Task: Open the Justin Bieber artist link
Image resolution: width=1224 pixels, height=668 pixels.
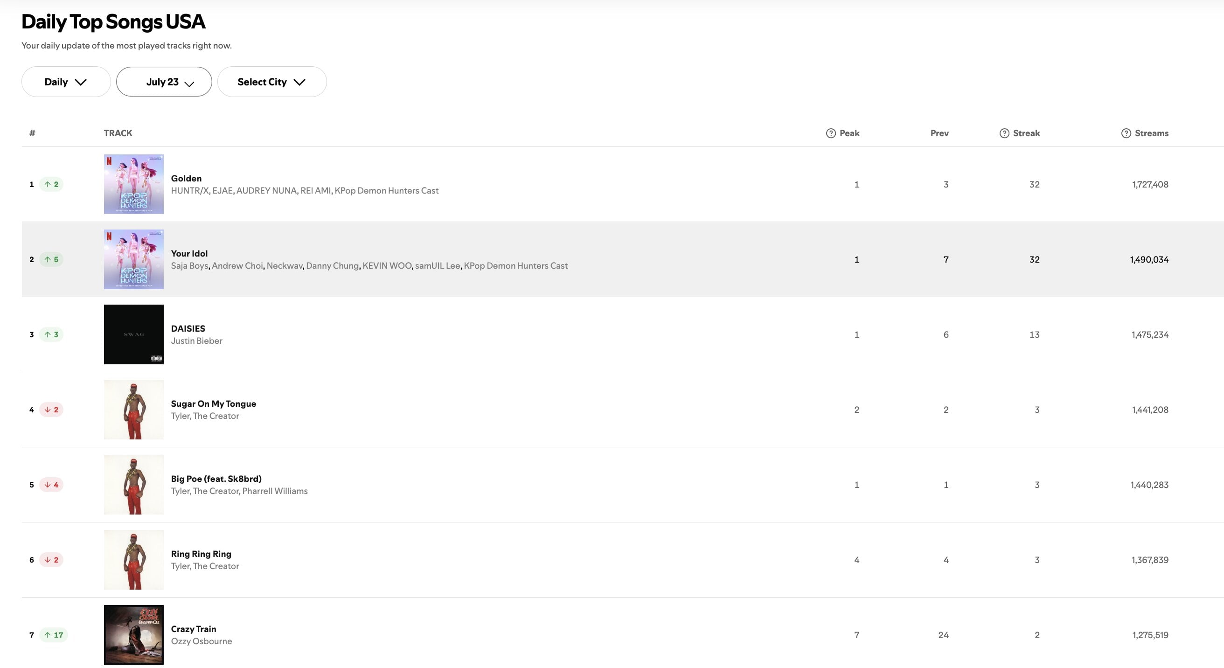Action: point(196,341)
